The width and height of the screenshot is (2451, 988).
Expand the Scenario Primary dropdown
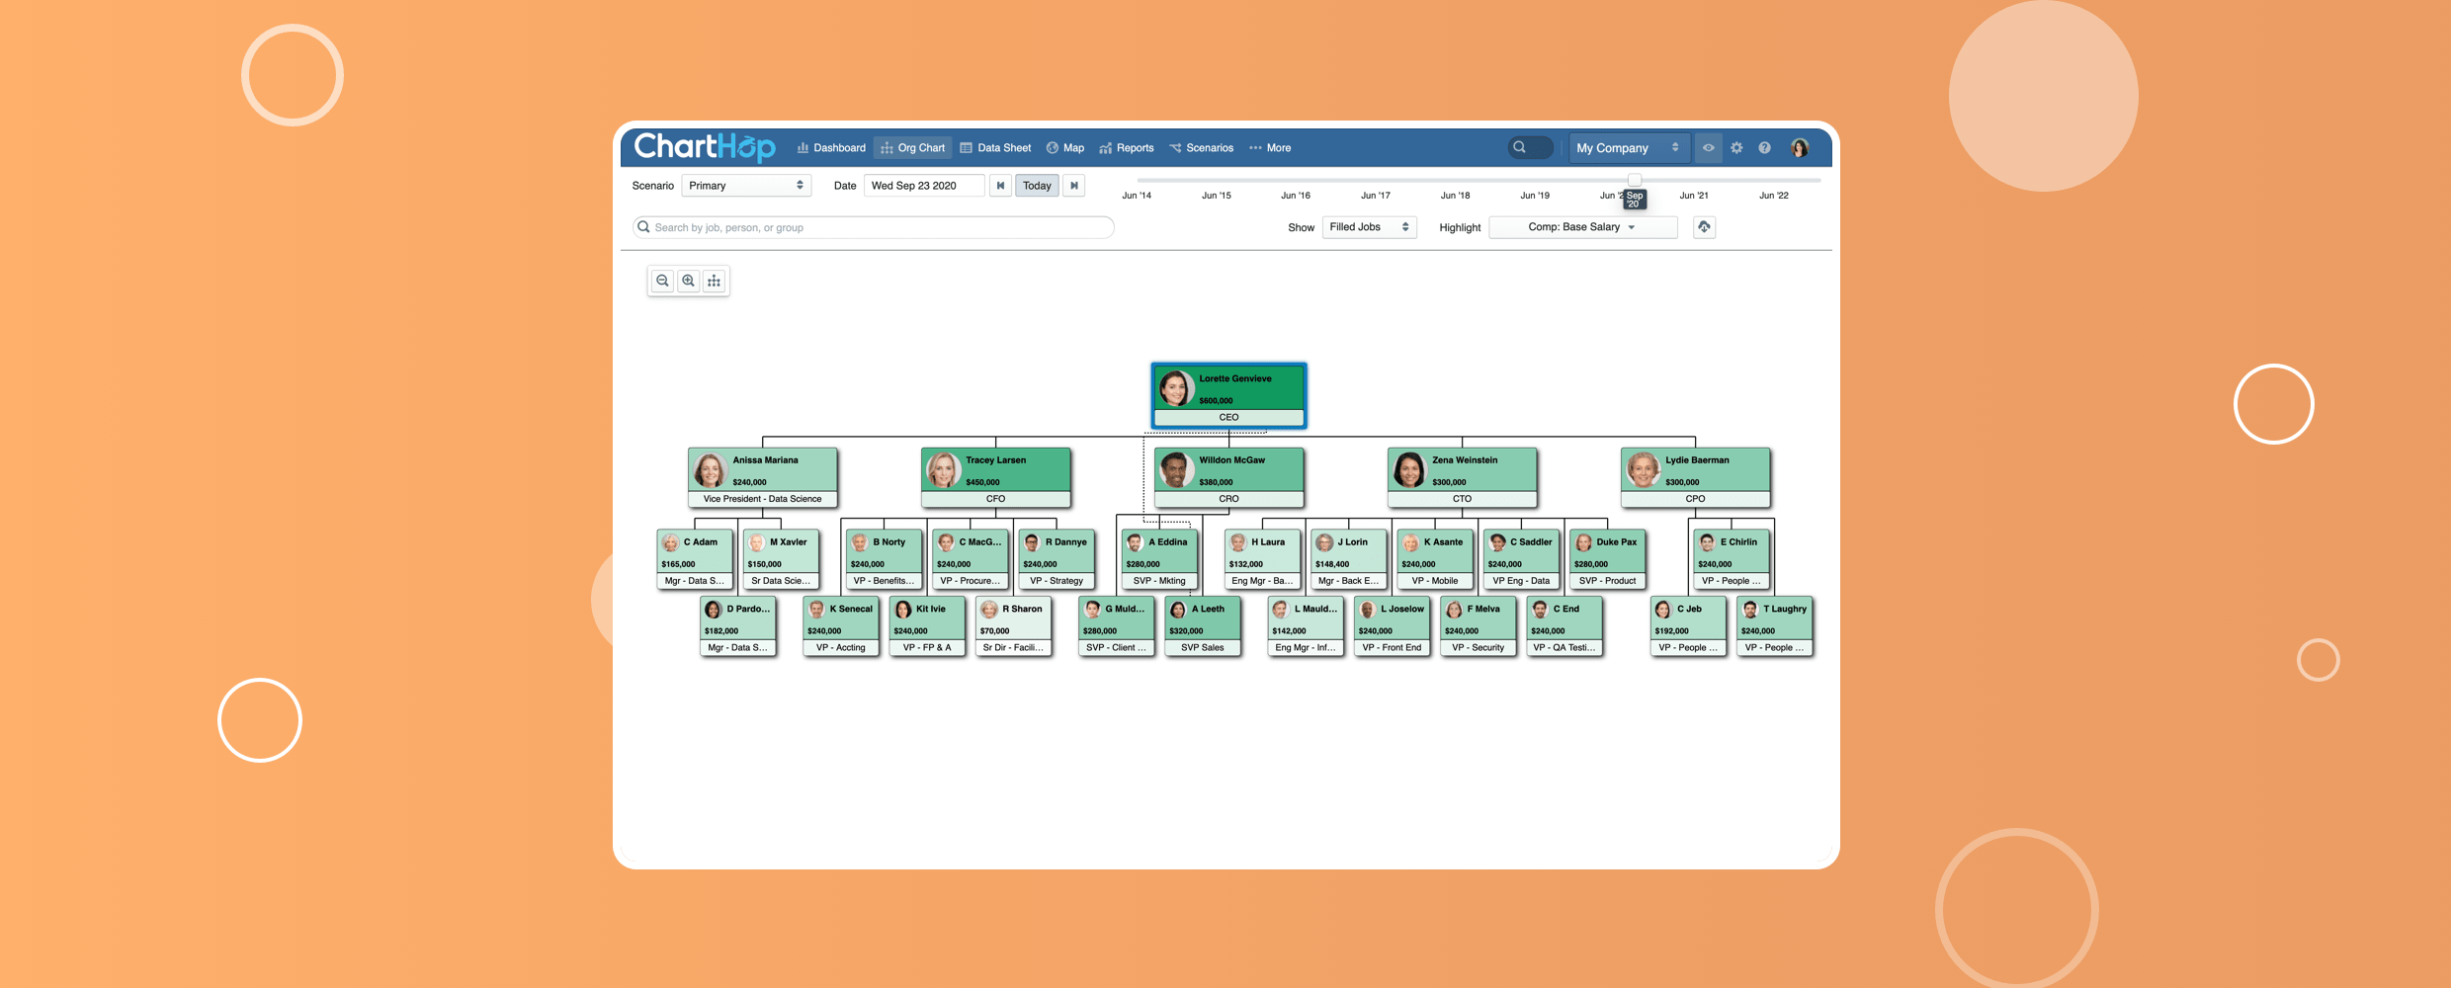[746, 186]
